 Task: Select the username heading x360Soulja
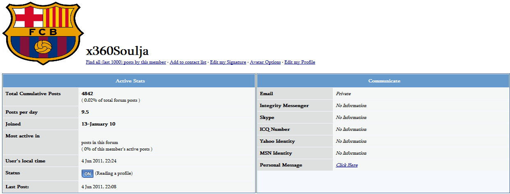tap(117, 51)
